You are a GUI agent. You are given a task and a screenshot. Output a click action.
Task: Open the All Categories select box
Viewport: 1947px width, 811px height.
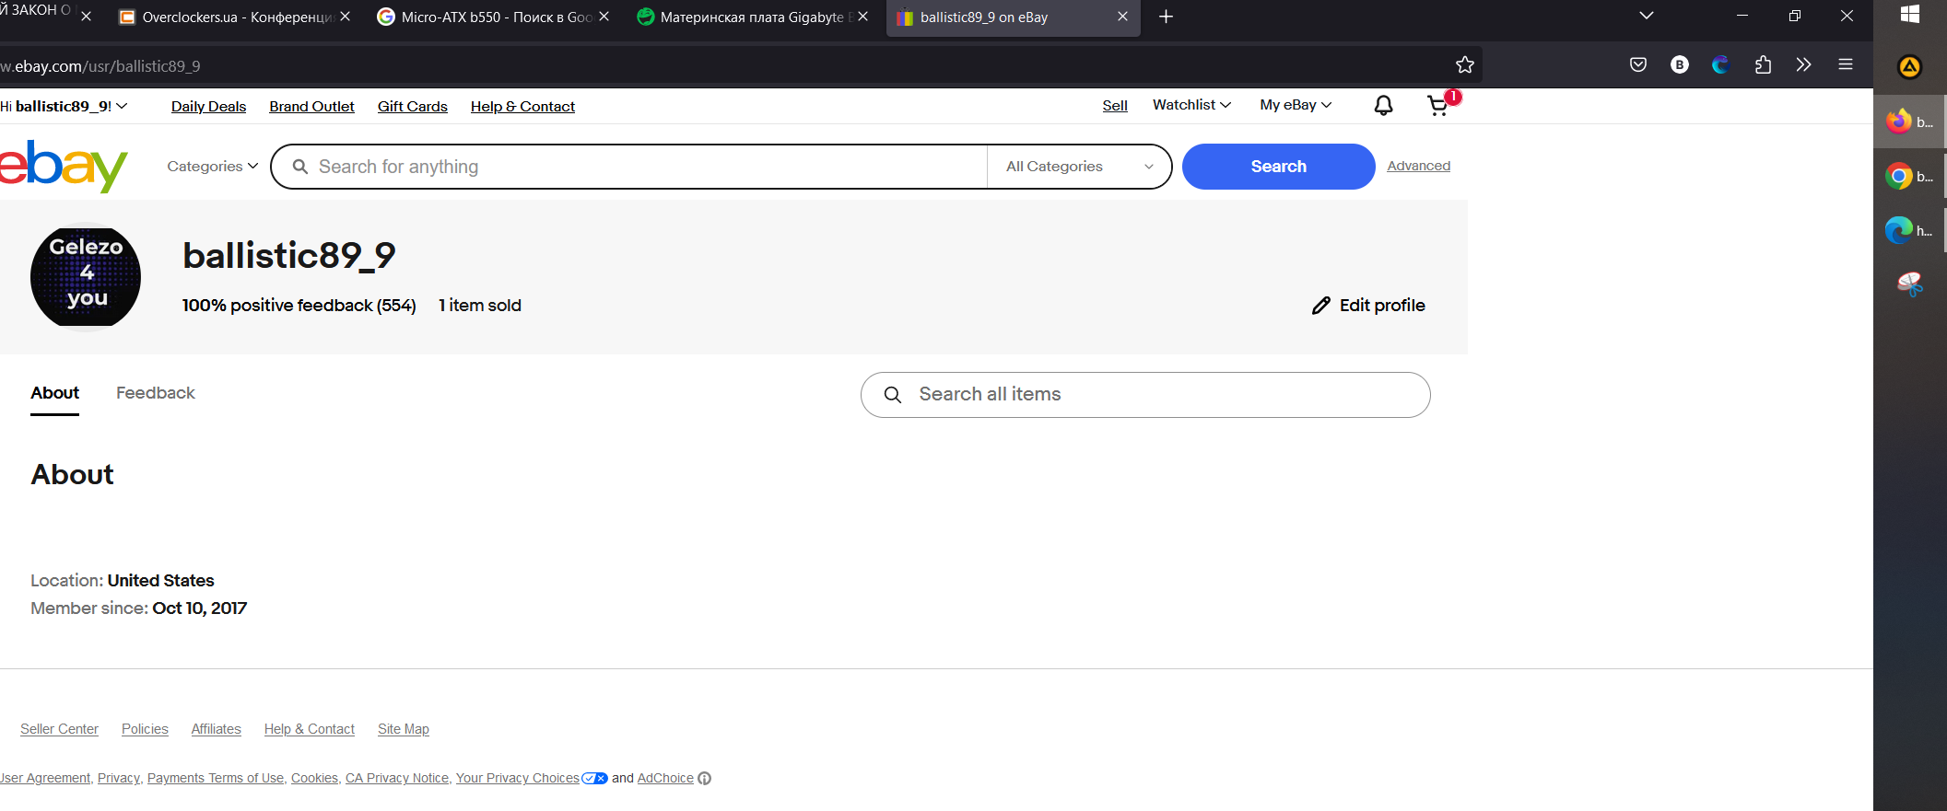click(1079, 167)
